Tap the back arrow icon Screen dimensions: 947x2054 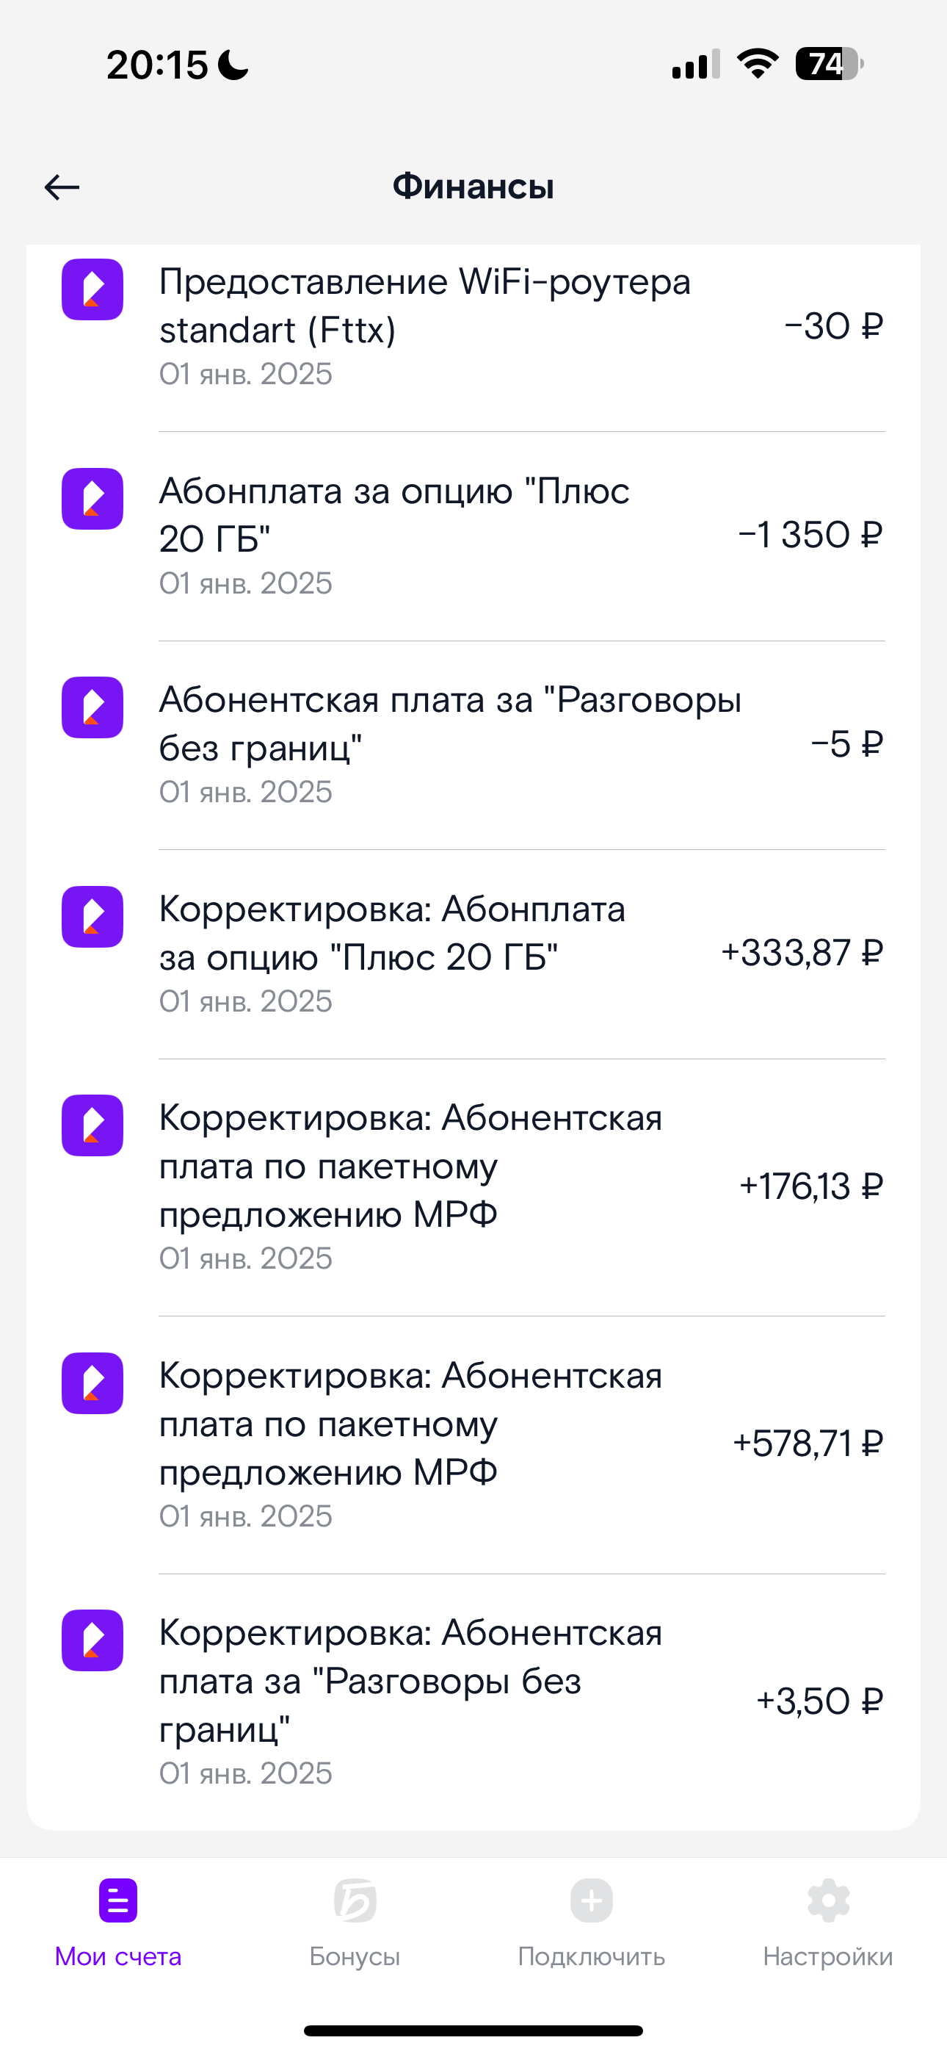[x=62, y=187]
